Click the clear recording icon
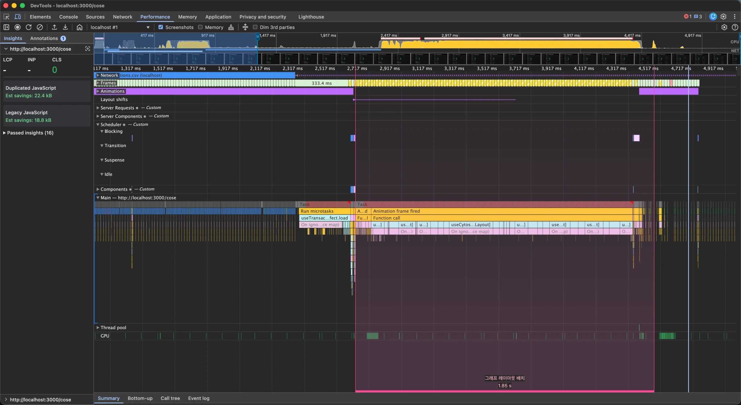Screen dimensions: 741x405 click(x=40, y=27)
